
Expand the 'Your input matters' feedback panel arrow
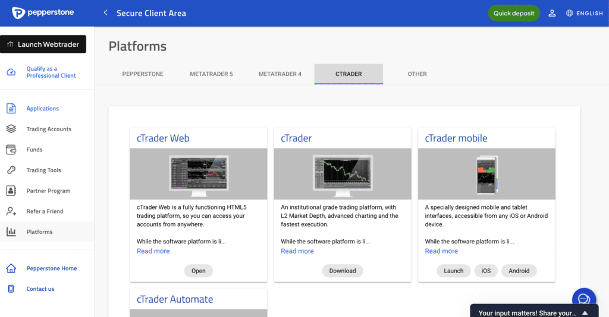[x=585, y=313]
